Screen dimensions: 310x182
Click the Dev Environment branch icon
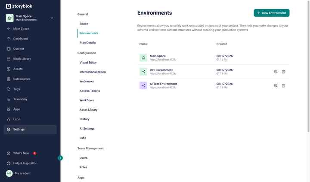point(143,72)
